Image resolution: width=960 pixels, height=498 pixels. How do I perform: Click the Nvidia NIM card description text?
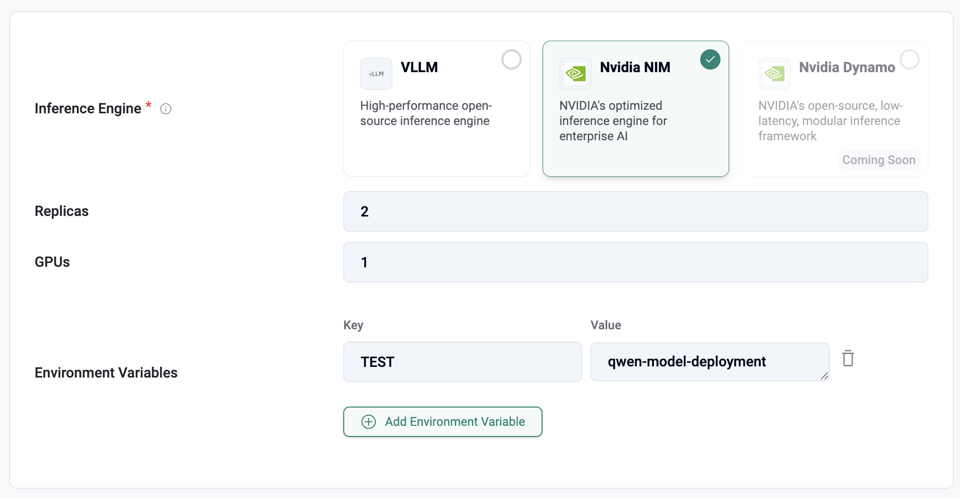click(613, 121)
